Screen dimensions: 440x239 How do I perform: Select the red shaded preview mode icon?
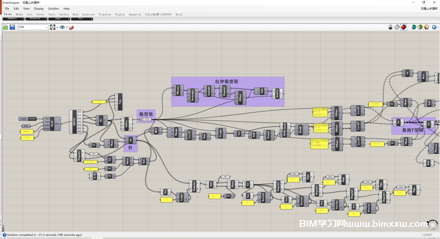(403, 27)
